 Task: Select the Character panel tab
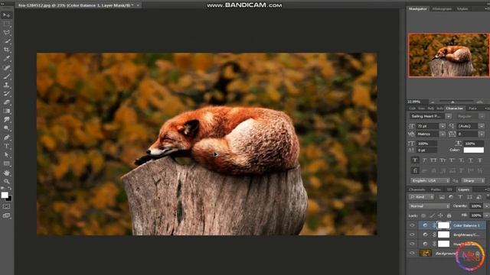pyautogui.click(x=454, y=108)
